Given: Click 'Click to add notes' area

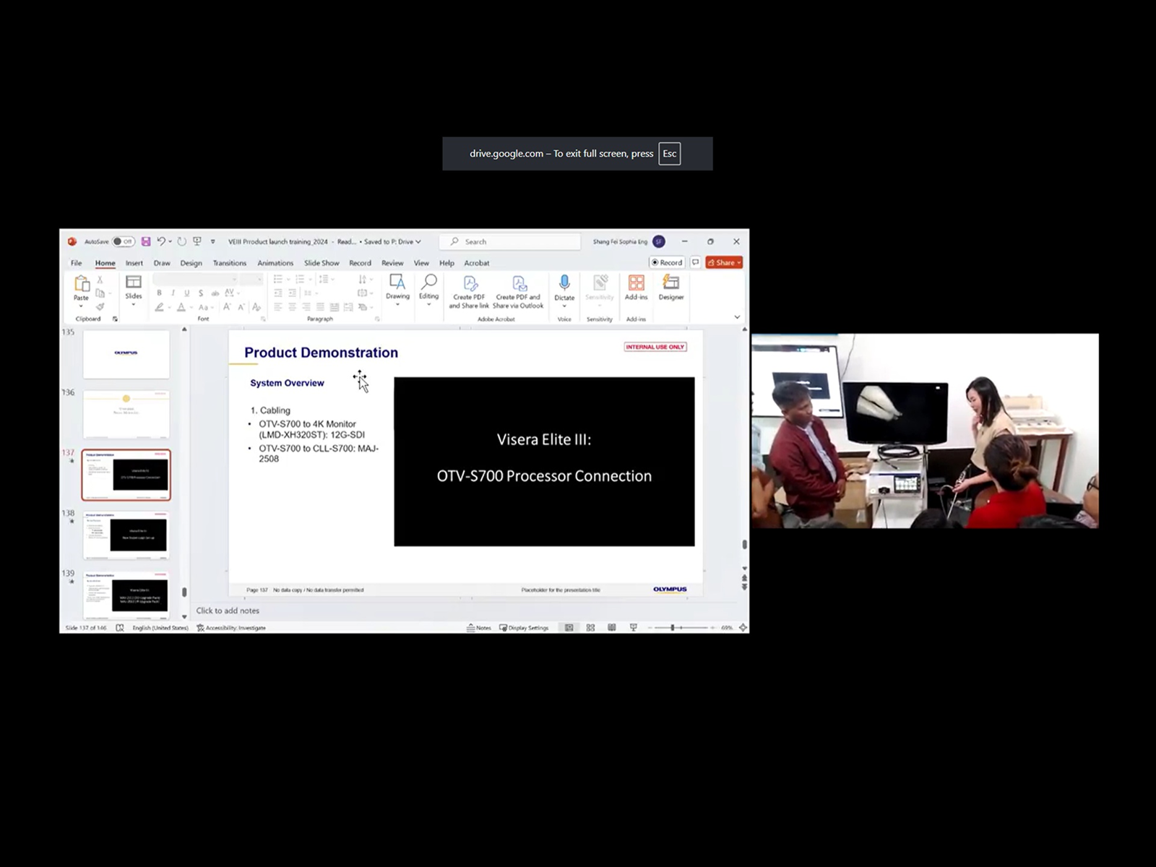Looking at the screenshot, I should 228,611.
